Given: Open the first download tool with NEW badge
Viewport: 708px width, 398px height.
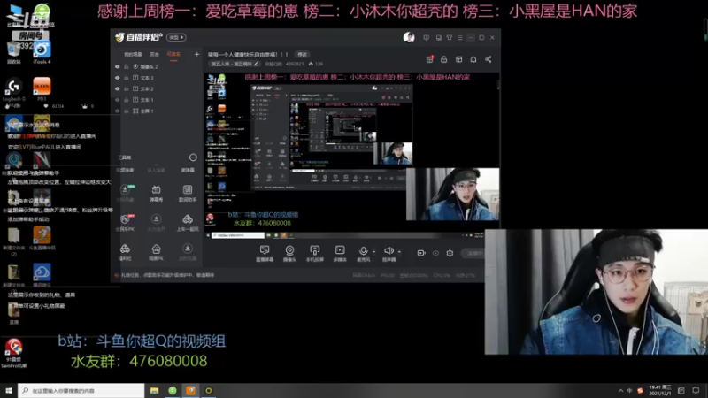Looking at the screenshot, I should pyautogui.click(x=125, y=193).
